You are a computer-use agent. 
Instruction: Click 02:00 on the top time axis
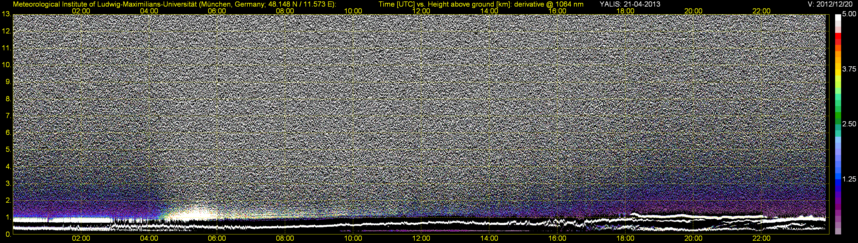coord(81,11)
